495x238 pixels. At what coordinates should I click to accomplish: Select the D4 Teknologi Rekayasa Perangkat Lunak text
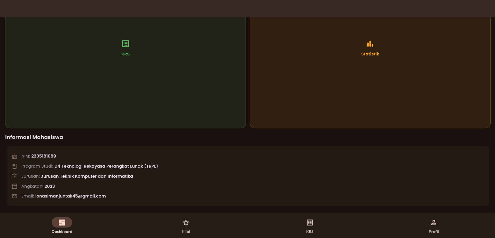click(x=106, y=166)
